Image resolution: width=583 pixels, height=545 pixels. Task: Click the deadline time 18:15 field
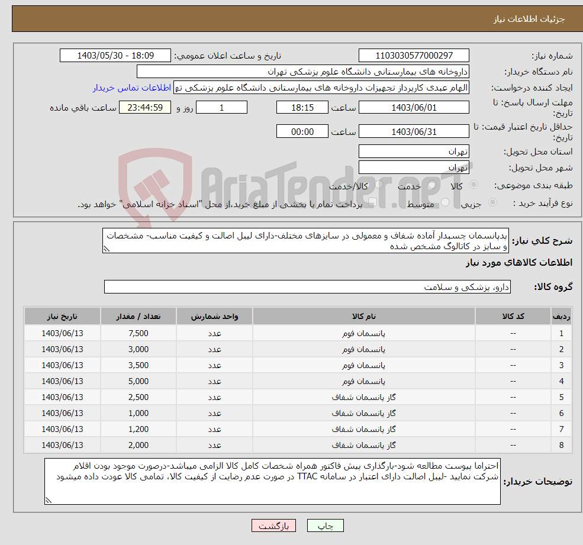point(302,108)
